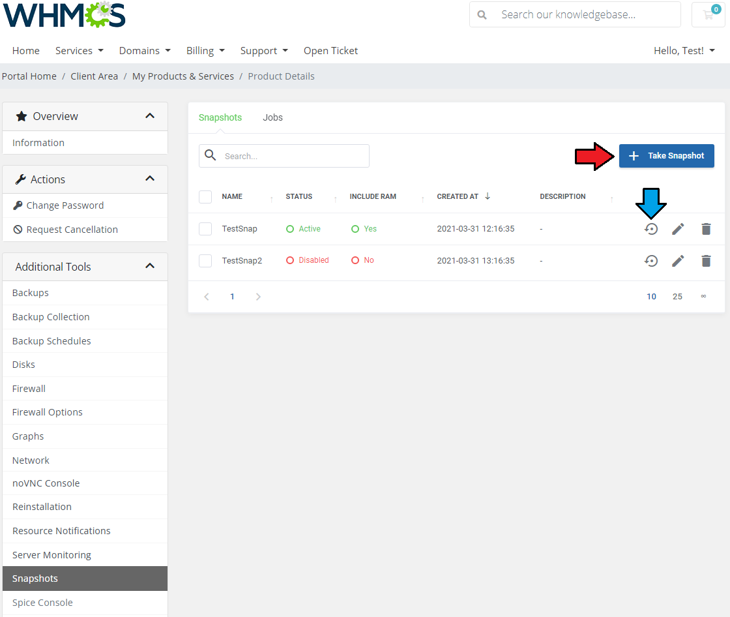This screenshot has width=730, height=617.
Task: Edit the TestSnap snapshot with pencil icon
Action: [x=678, y=229]
